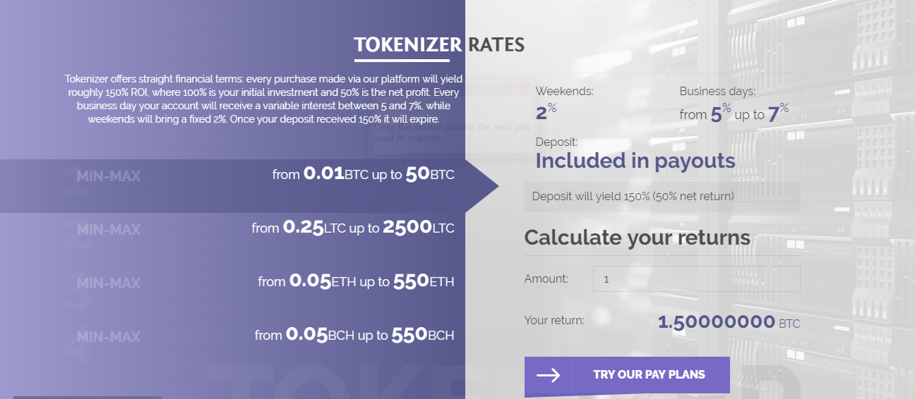Click the 550 ETH maximum amount text

(x=424, y=281)
